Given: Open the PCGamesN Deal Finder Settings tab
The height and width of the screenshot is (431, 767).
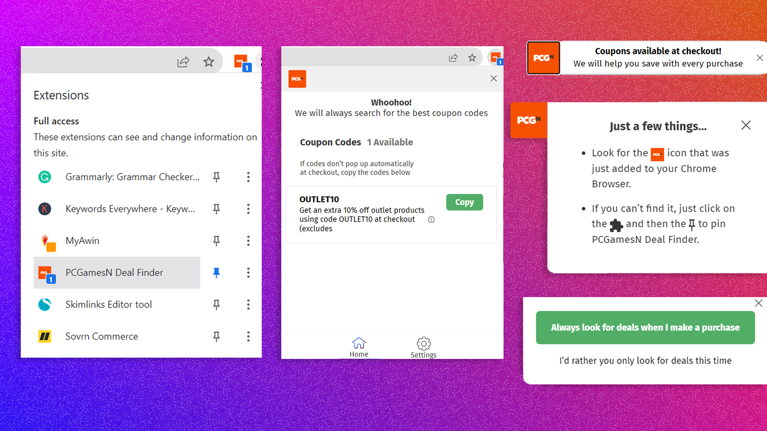Looking at the screenshot, I should tap(423, 347).
